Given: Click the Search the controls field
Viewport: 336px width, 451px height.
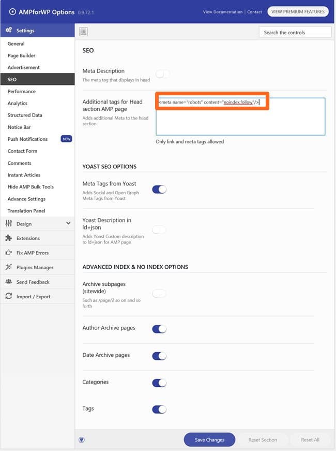Looking at the screenshot, I should (295, 32).
